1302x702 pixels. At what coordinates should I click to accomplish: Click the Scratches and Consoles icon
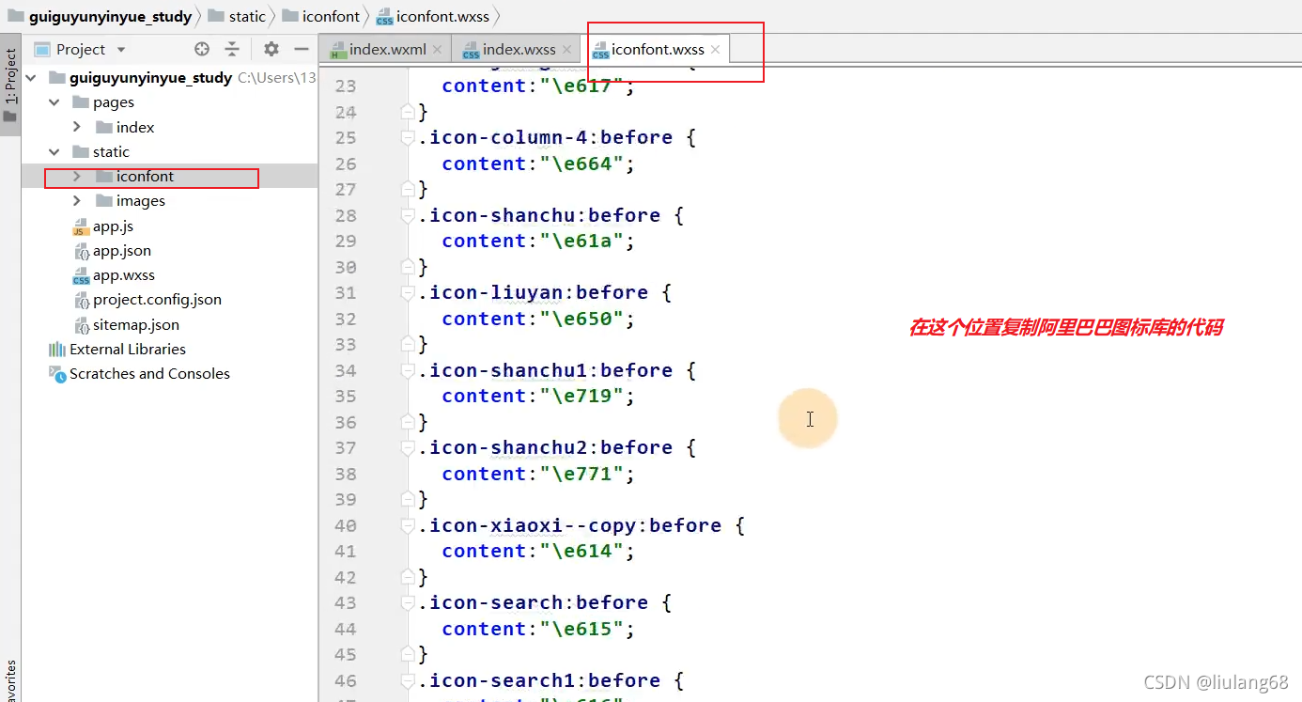coord(57,373)
